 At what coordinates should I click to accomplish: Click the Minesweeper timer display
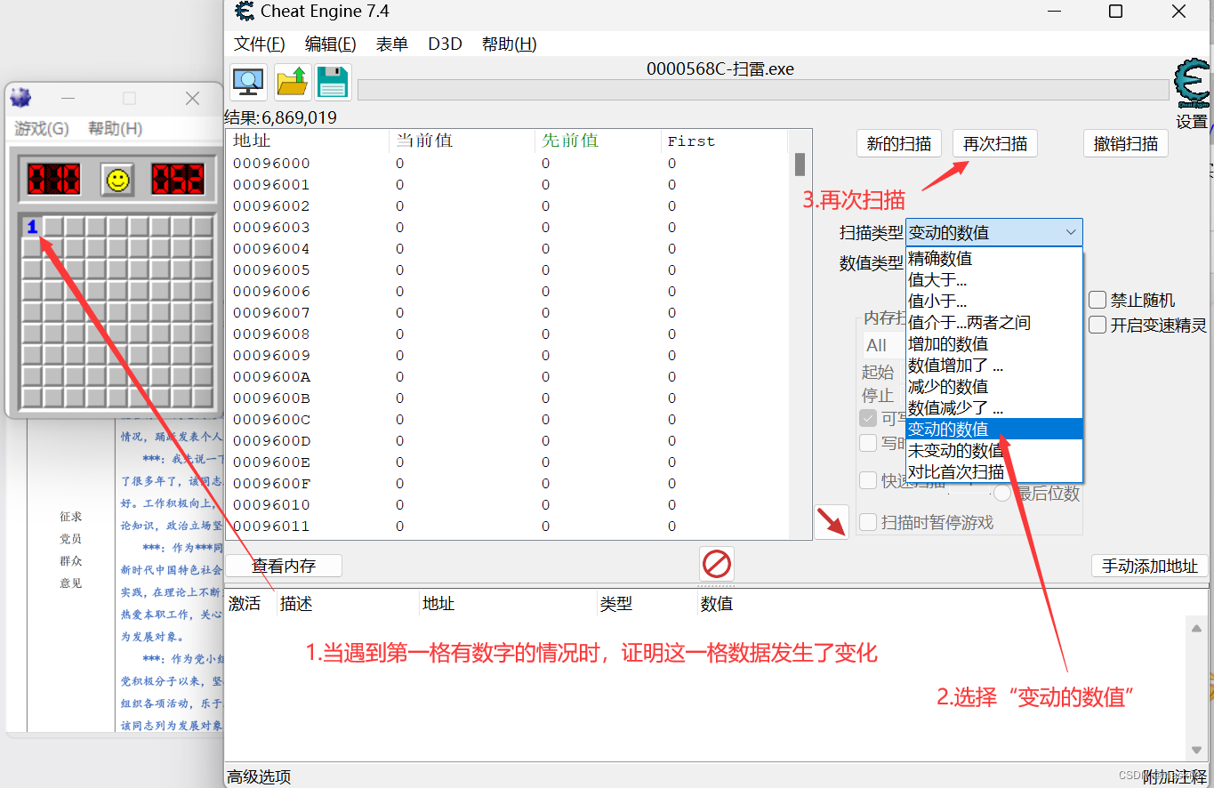click(x=178, y=179)
